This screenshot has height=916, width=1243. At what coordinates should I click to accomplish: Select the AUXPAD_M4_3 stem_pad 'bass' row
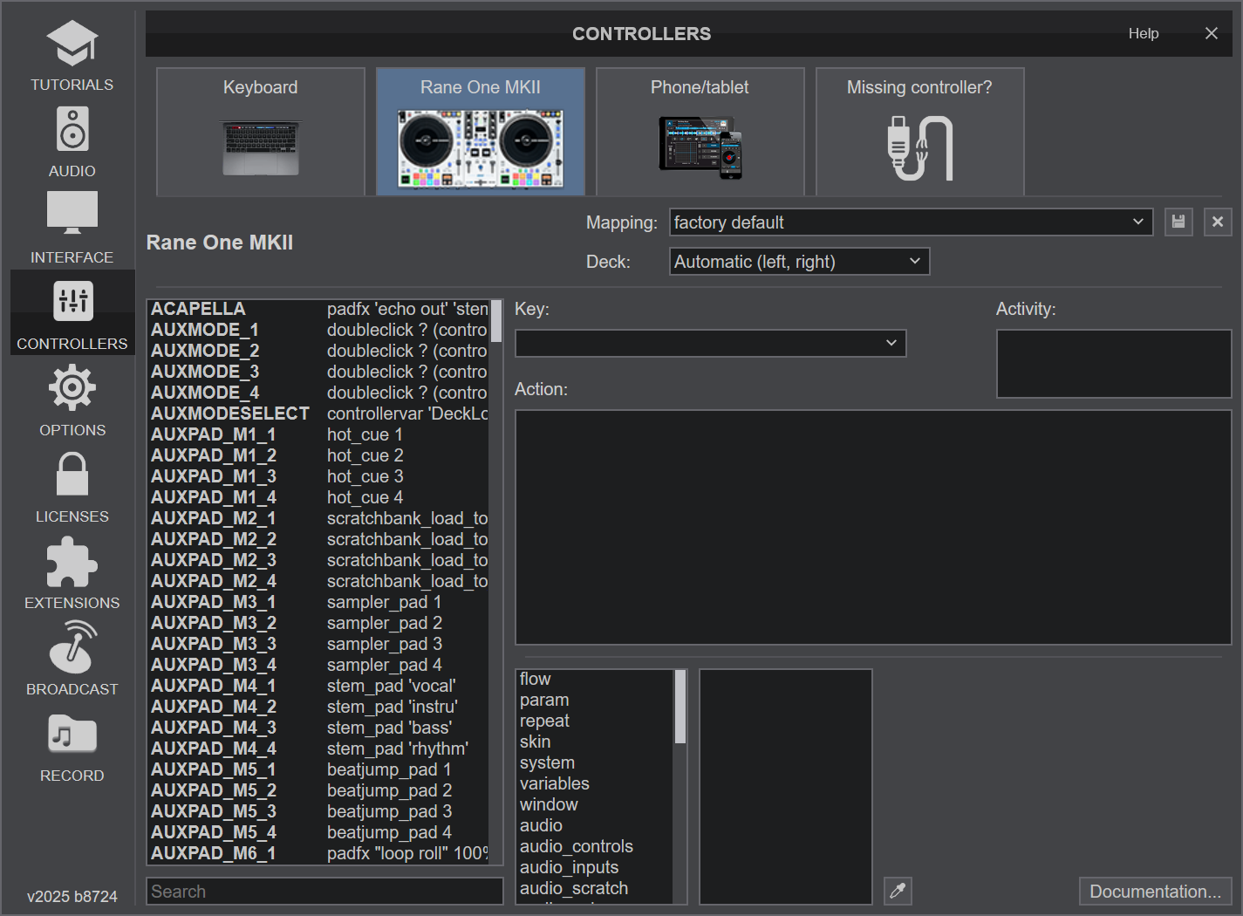319,728
